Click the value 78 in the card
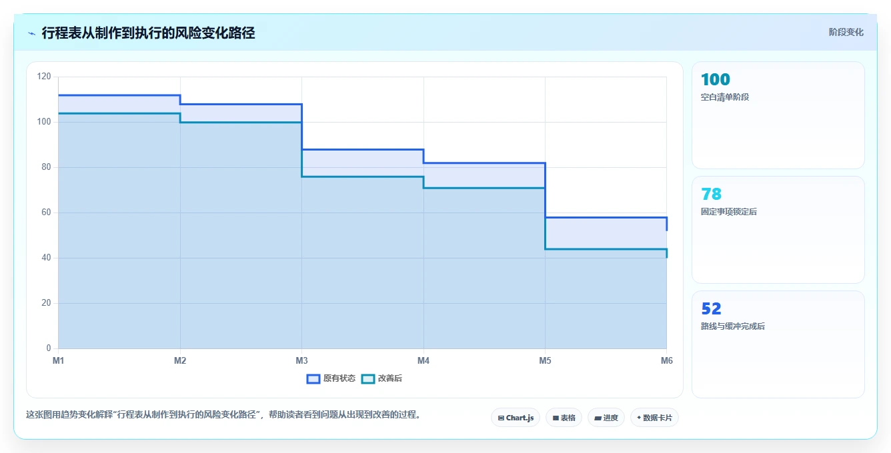The height and width of the screenshot is (453, 891). 711,195
